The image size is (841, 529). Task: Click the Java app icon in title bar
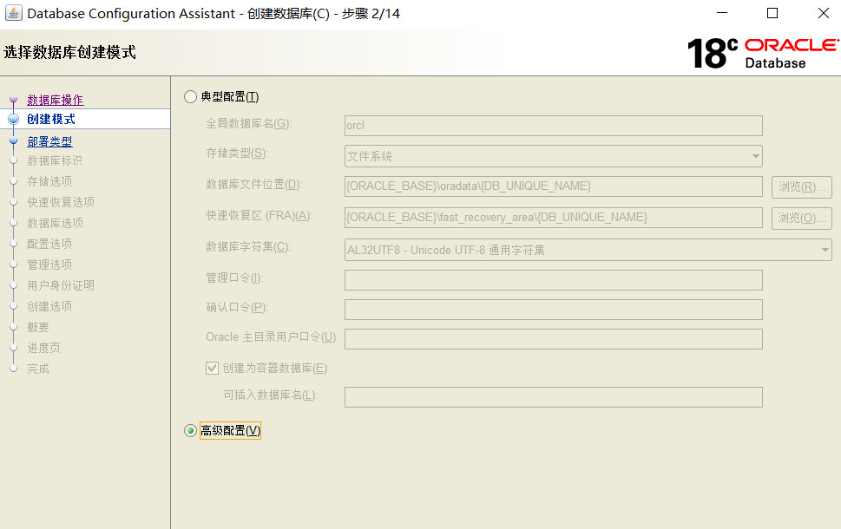(13, 13)
